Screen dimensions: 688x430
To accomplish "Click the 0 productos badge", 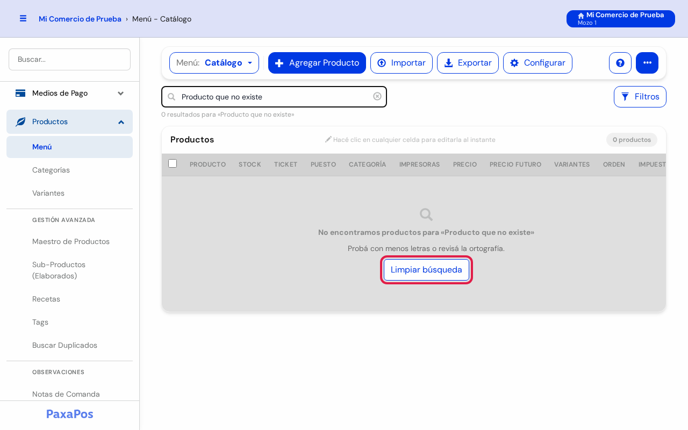I will pyautogui.click(x=632, y=140).
